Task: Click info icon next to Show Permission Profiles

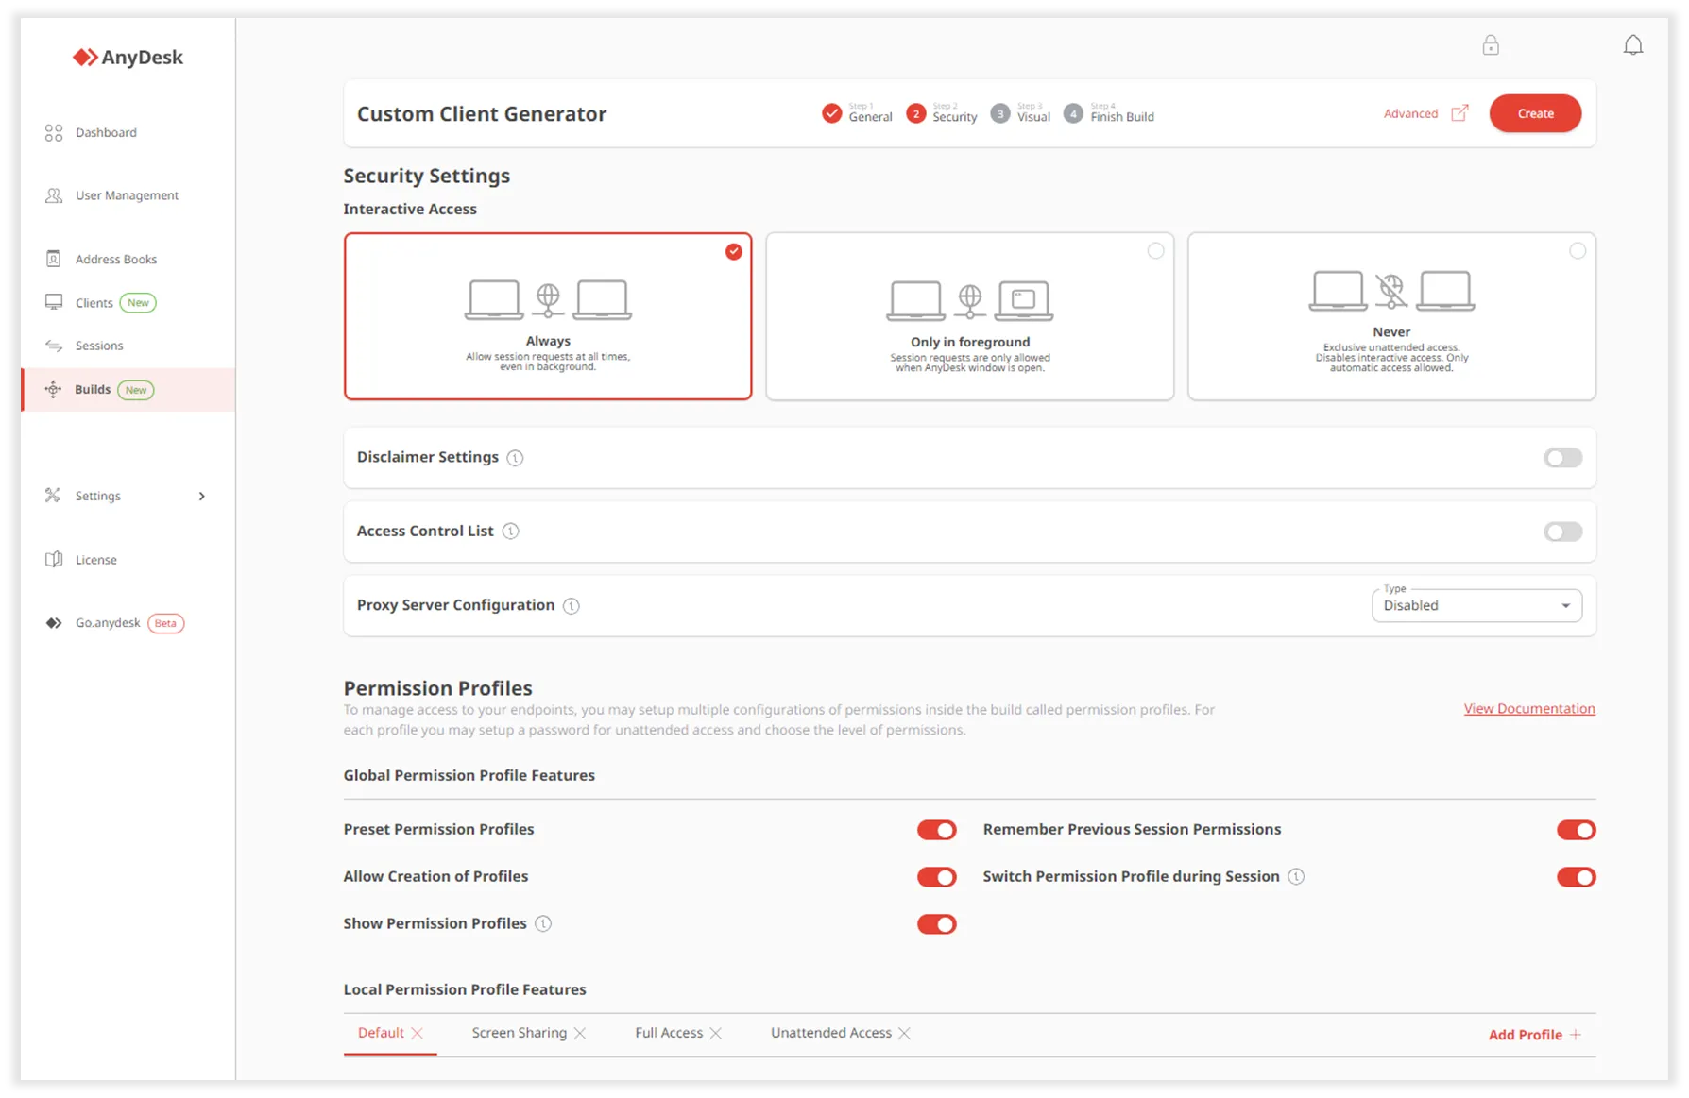Action: point(543,924)
